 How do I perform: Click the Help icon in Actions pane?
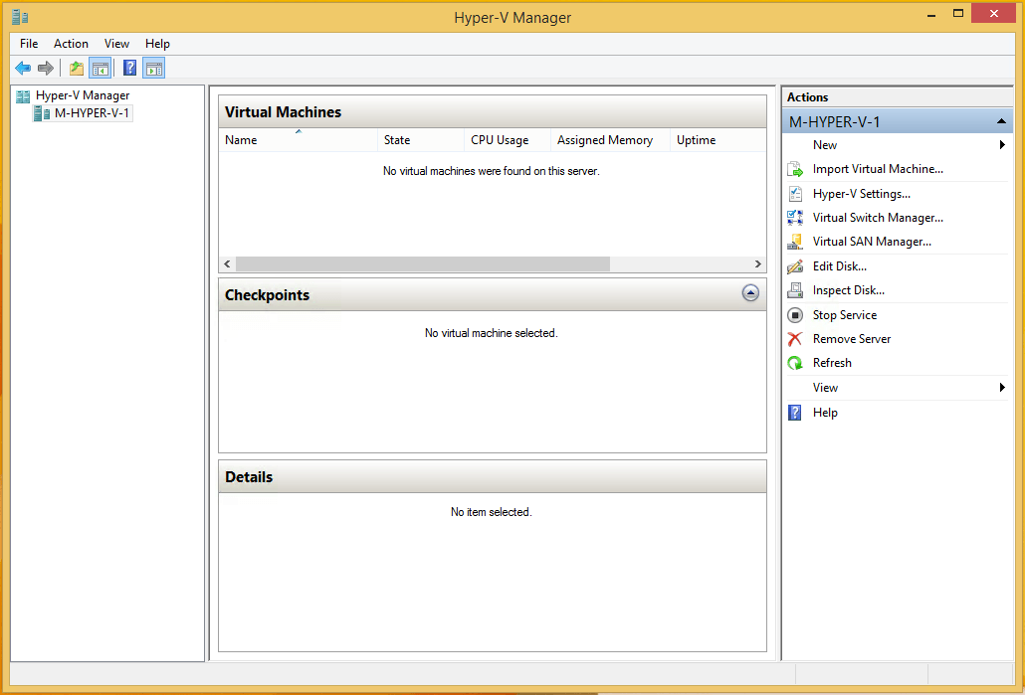tap(795, 413)
